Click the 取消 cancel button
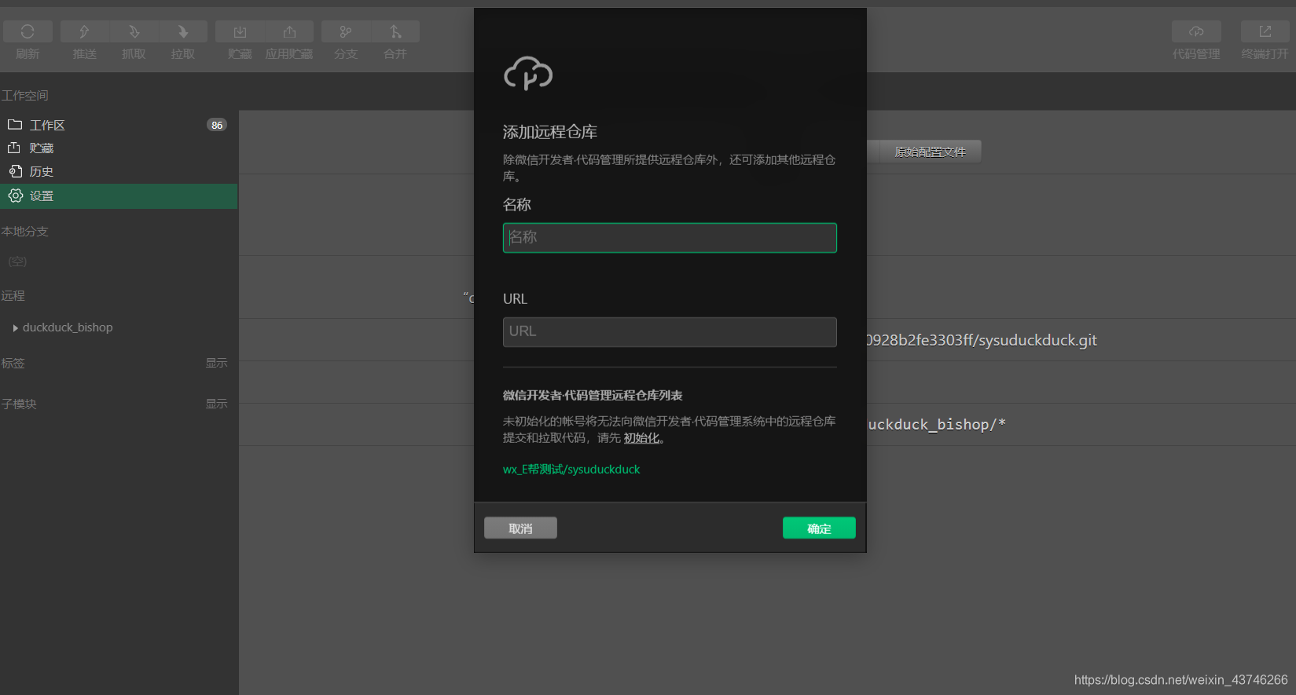 click(x=520, y=529)
